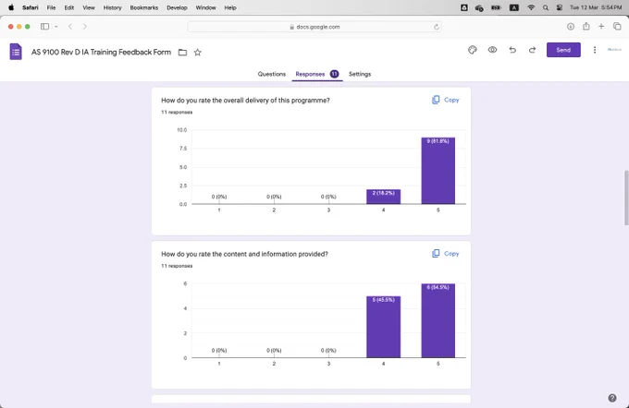Open Spotlight search in menu bar
Image resolution: width=629 pixels, height=408 pixels.
546,7
